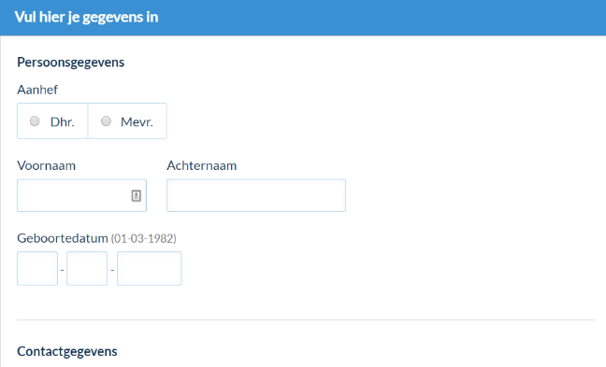Click the dash between day and month fields
606x367 pixels.
pyautogui.click(x=63, y=269)
